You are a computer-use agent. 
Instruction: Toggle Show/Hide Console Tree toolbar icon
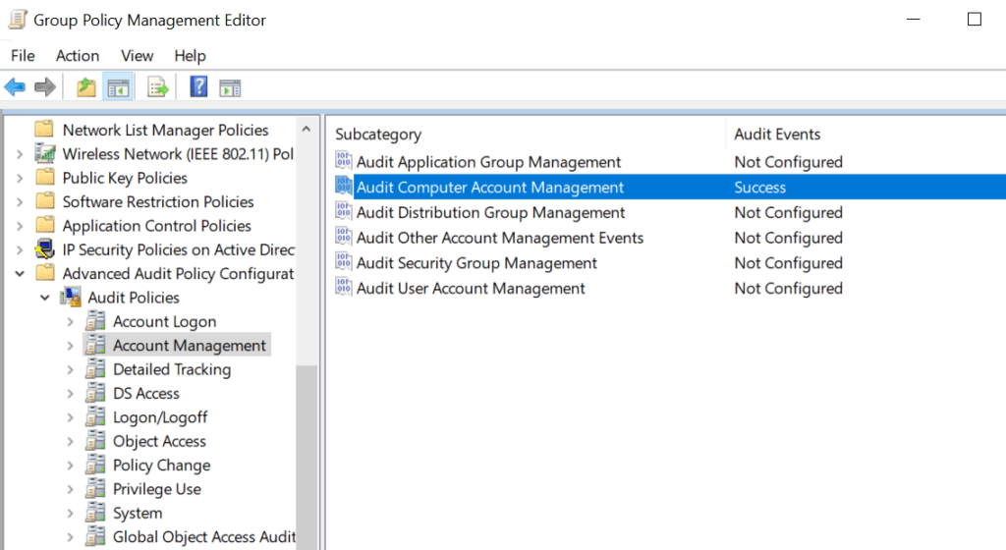point(119,88)
